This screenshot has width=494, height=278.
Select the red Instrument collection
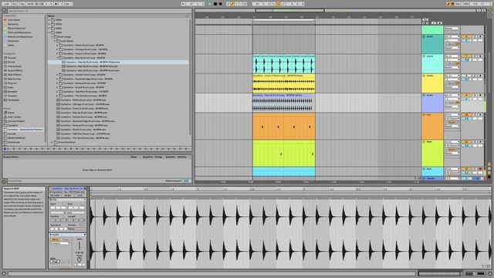pos(14,20)
